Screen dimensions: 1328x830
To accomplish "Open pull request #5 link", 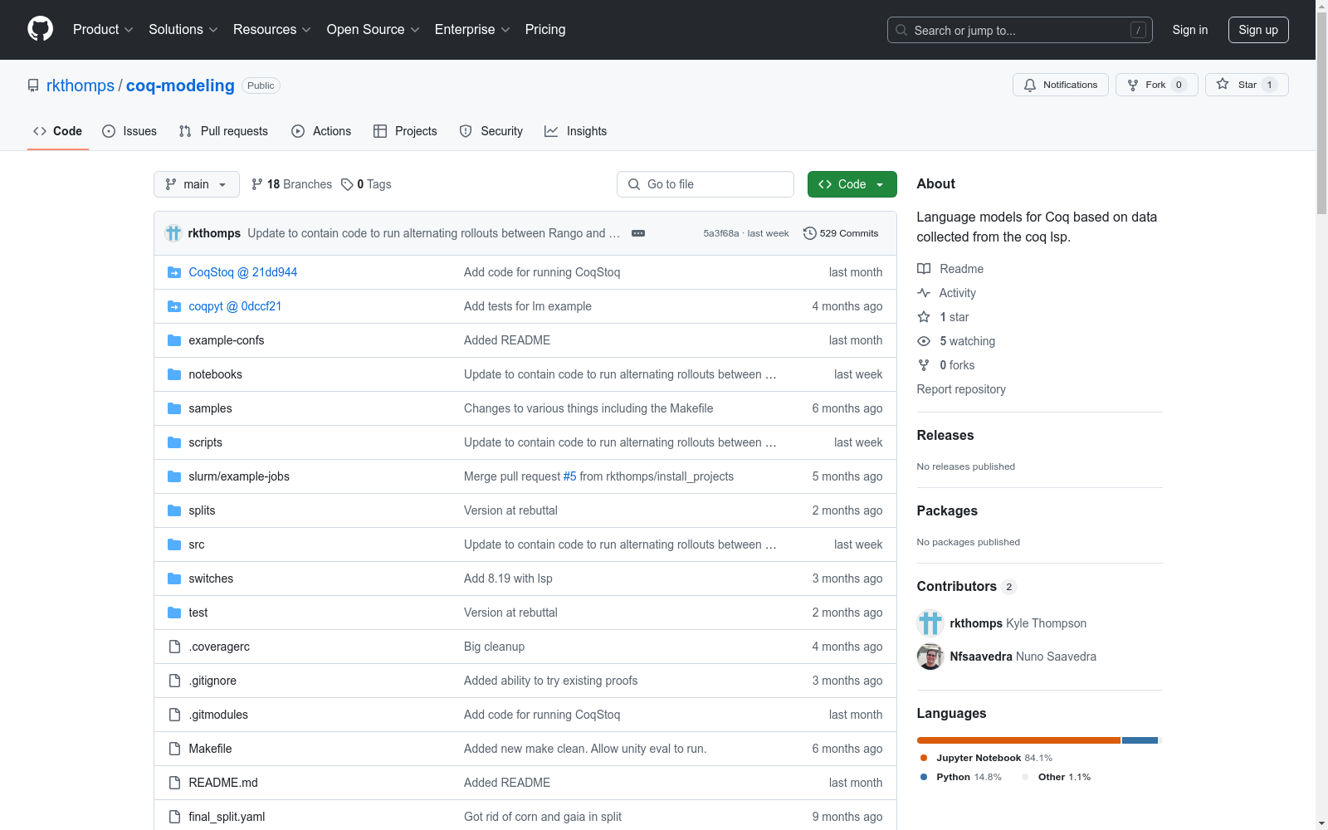I will (569, 476).
